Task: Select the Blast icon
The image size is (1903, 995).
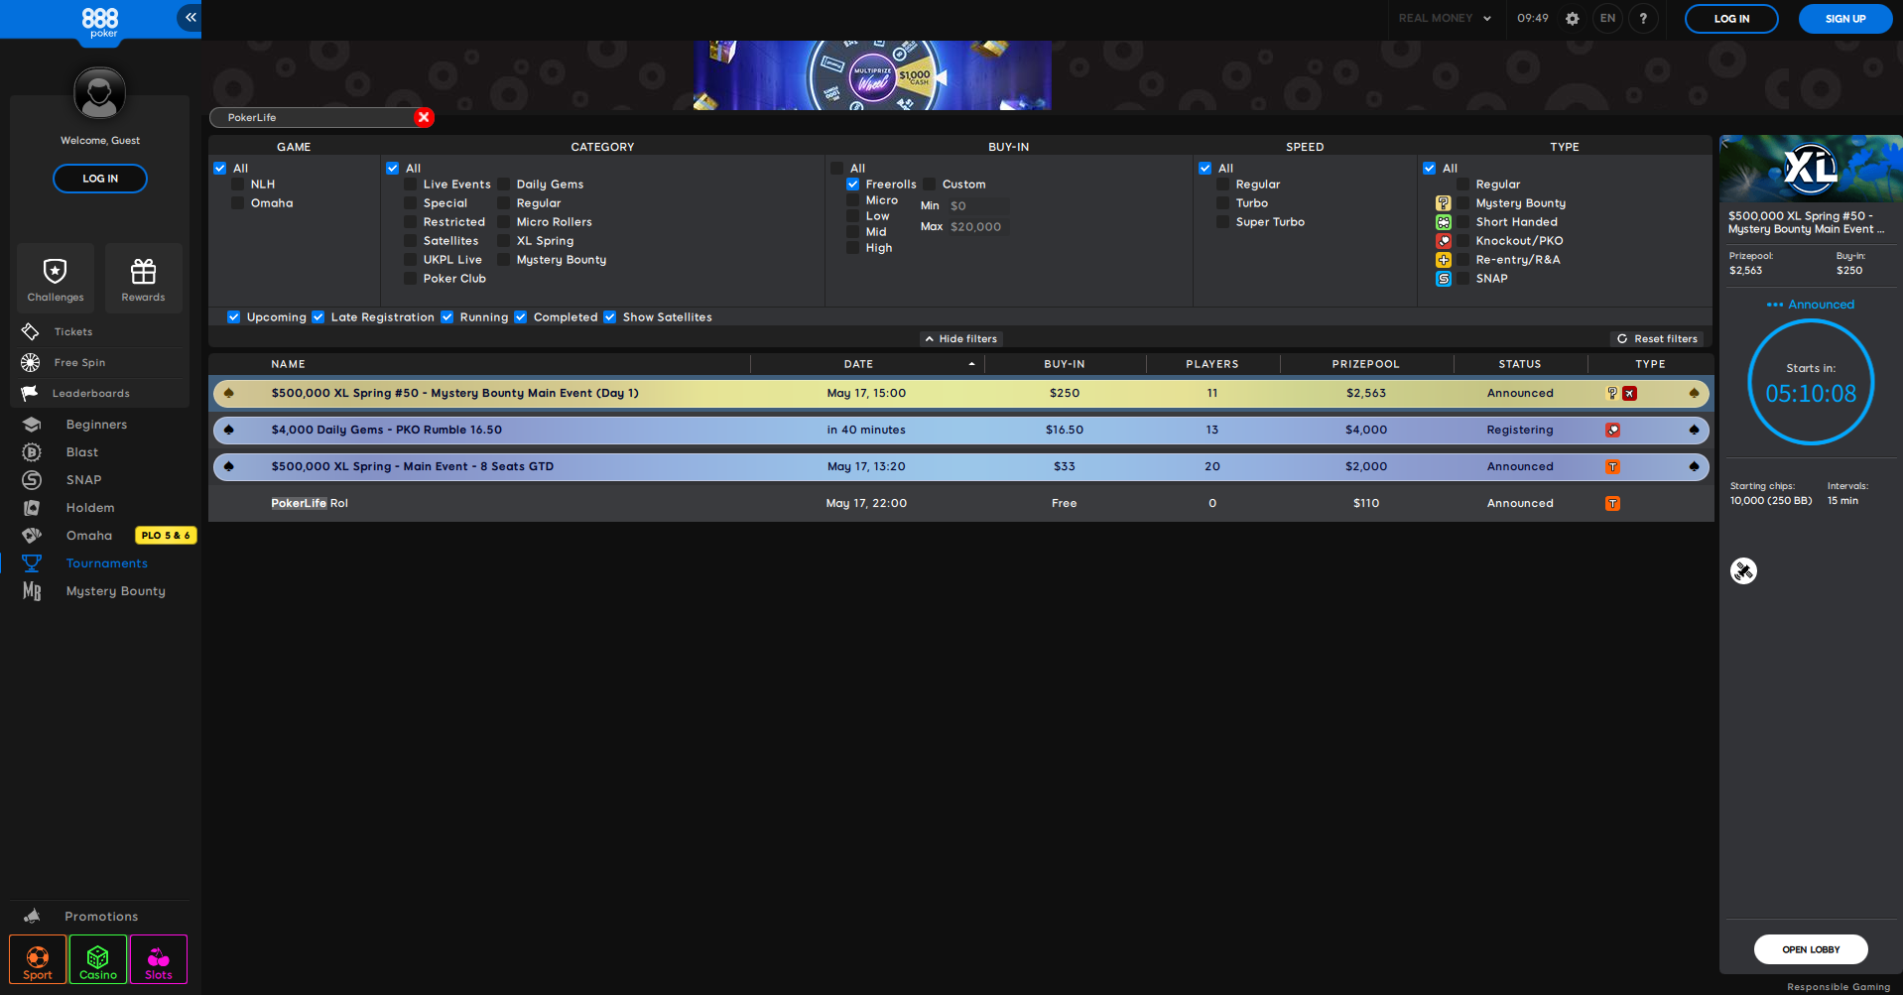Action: 32,452
